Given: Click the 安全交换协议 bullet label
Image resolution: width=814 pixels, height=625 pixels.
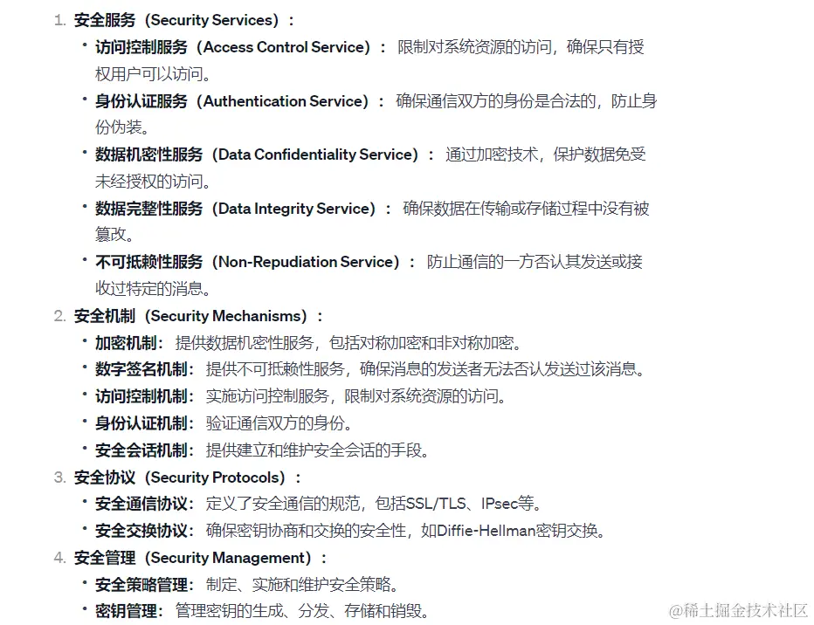Looking at the screenshot, I should (141, 531).
